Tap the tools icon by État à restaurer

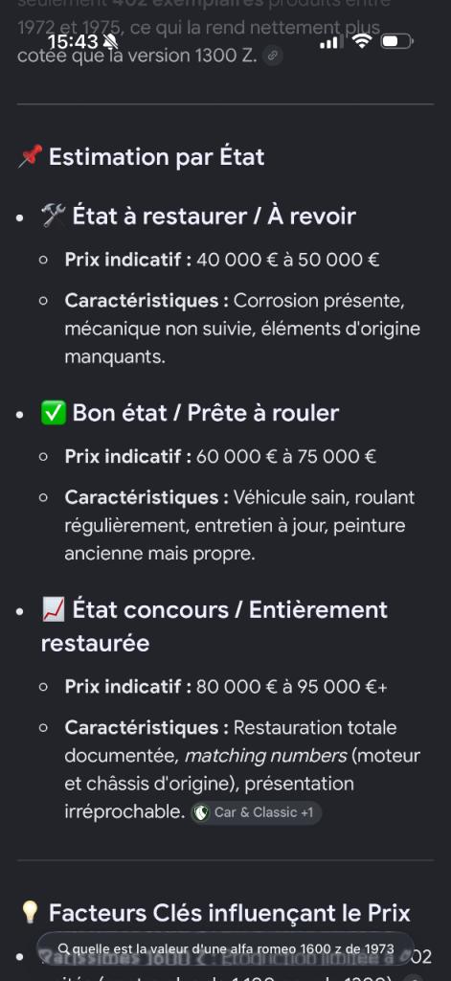(x=54, y=216)
